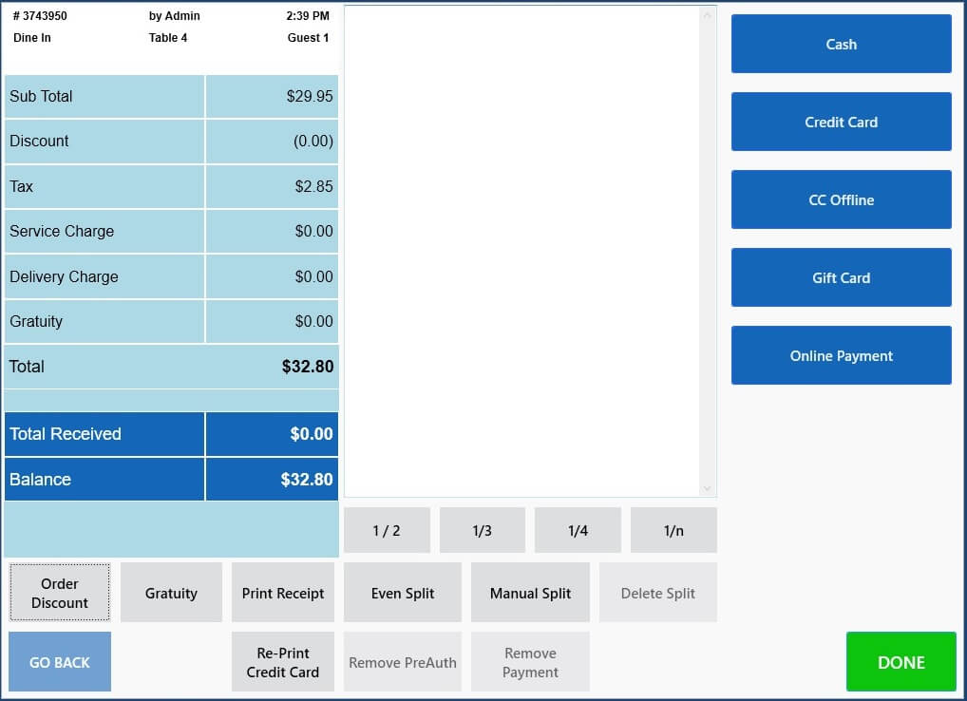Image resolution: width=967 pixels, height=701 pixels.
Task: Start a Manual Split
Action: 530,591
